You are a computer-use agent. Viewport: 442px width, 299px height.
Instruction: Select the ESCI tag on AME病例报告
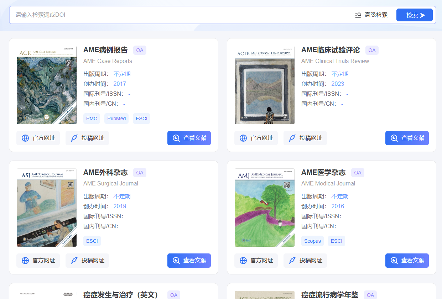tap(141, 119)
